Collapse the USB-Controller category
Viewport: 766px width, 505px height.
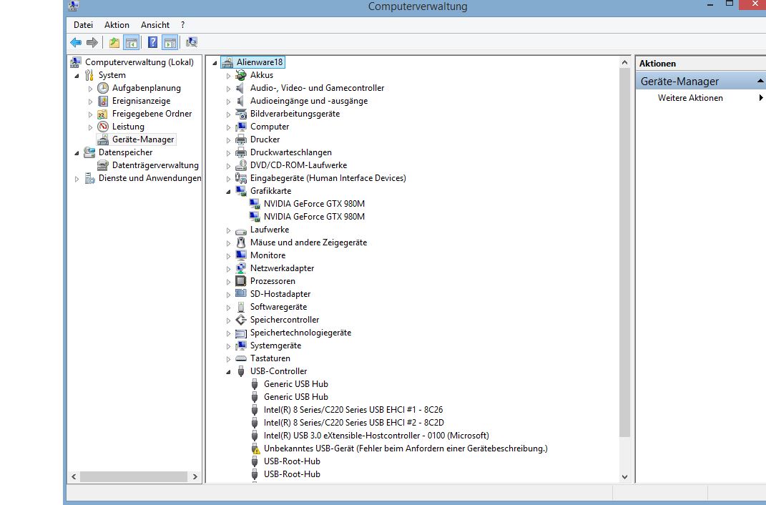[x=229, y=372]
